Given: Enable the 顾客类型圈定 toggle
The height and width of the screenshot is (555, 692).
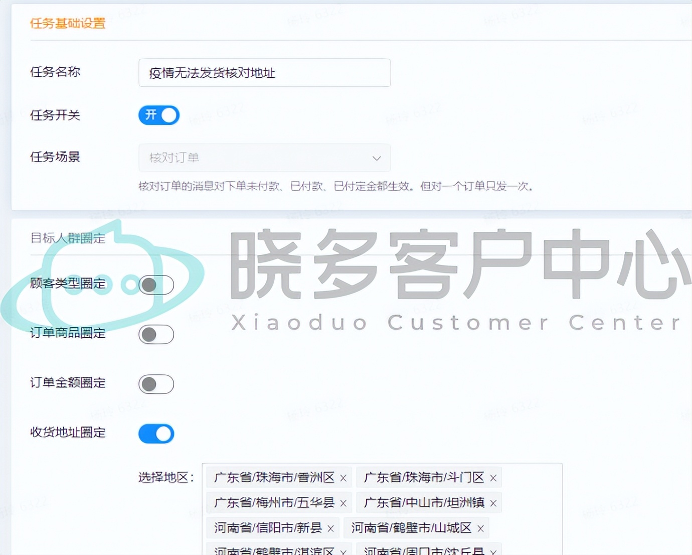Looking at the screenshot, I should 156,285.
